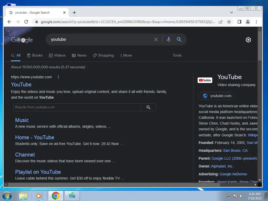Open the Chrome side panel
268x201 pixels.
[239, 22]
